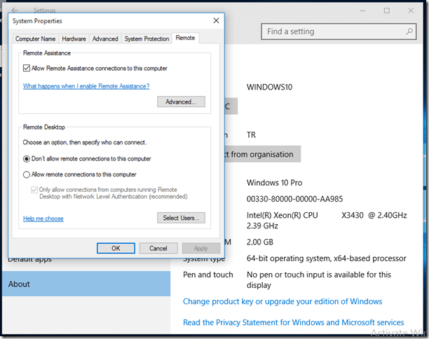Viewport: 429px width, 339px height.
Task: Toggle Network Level Authentication checkbox
Action: click(x=34, y=190)
